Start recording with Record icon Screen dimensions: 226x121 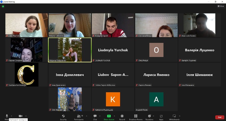click(x=122, y=116)
